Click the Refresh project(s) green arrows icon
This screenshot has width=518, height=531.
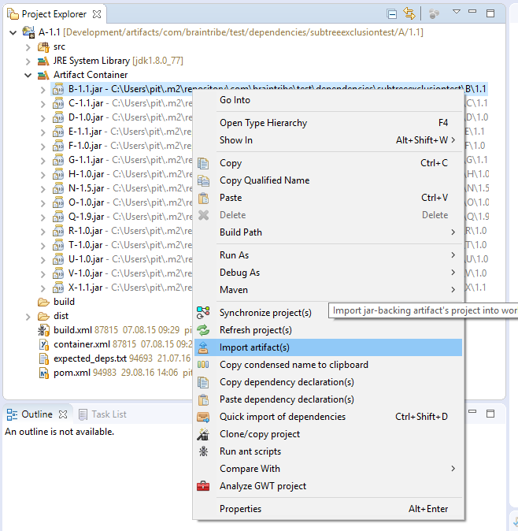pos(203,330)
